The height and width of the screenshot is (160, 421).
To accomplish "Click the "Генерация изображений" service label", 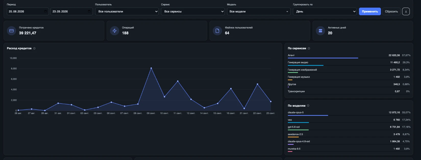I will click(x=302, y=70).
